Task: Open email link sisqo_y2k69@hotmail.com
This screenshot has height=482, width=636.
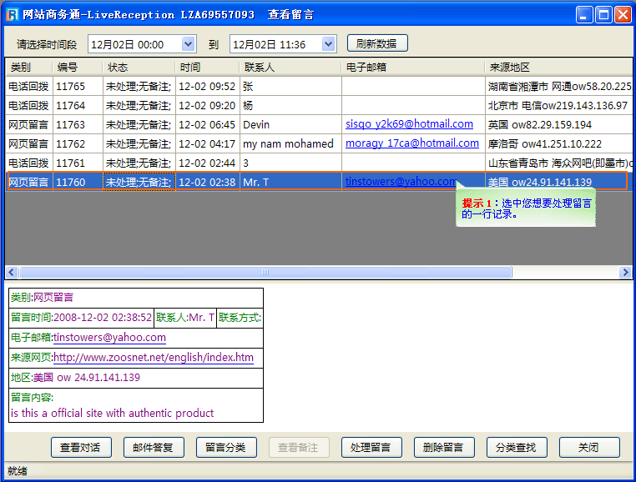Action: (409, 124)
